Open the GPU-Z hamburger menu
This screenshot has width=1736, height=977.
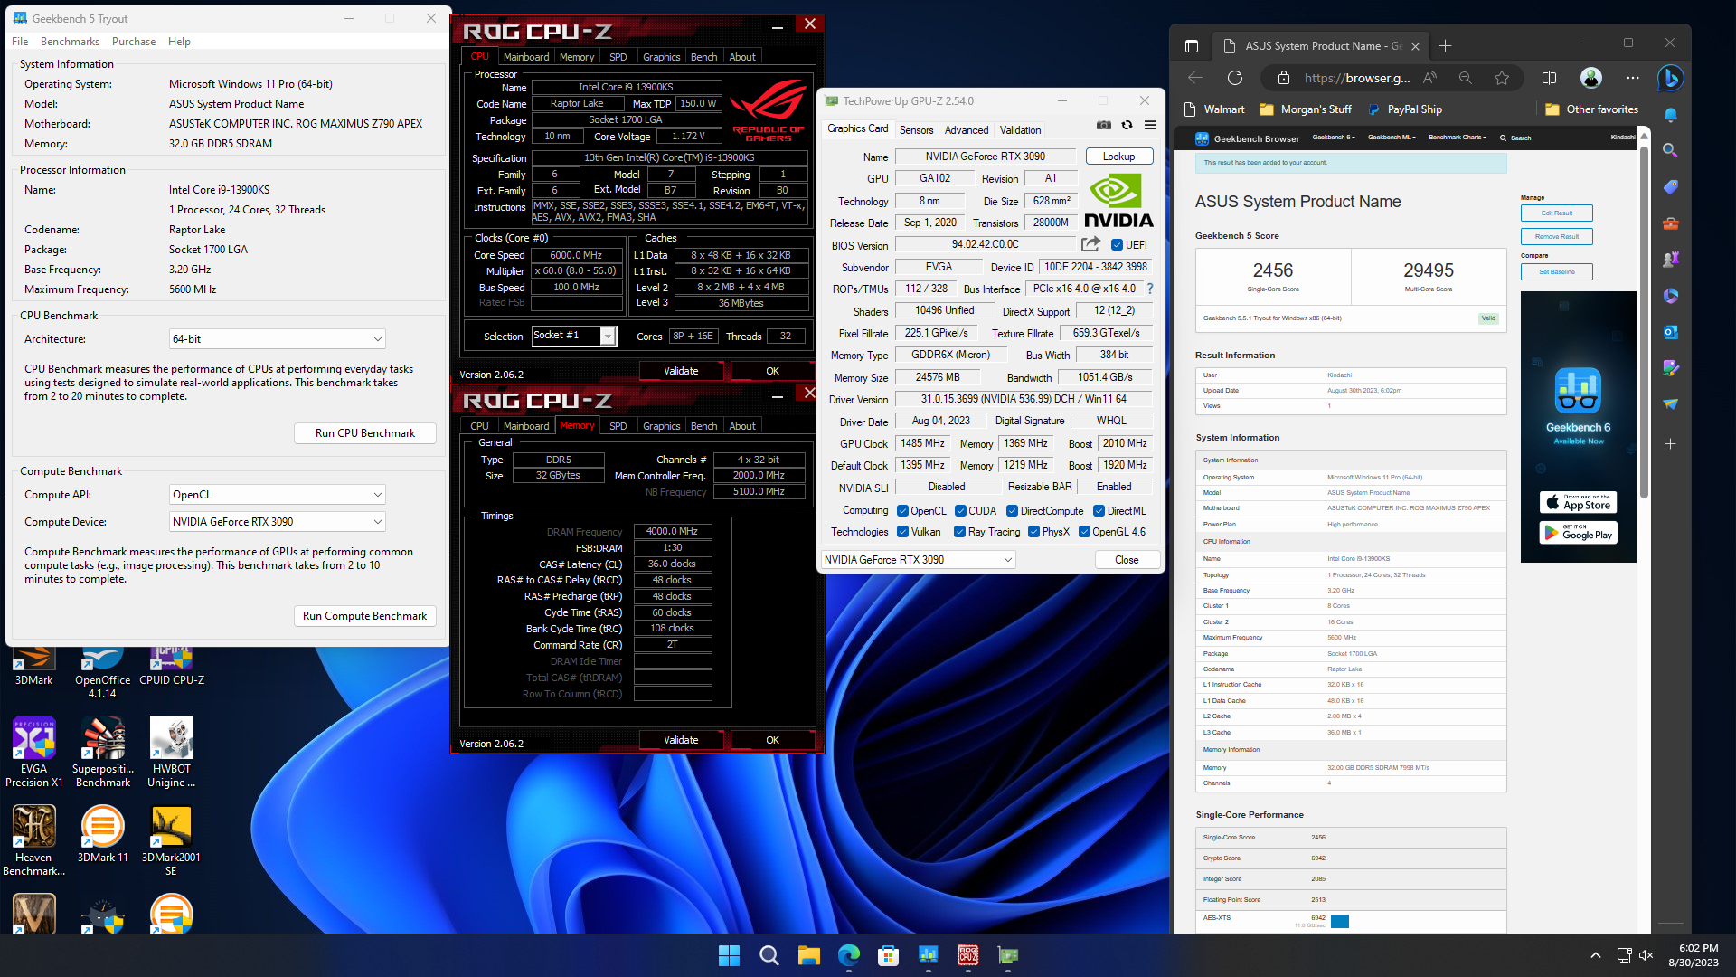point(1150,126)
